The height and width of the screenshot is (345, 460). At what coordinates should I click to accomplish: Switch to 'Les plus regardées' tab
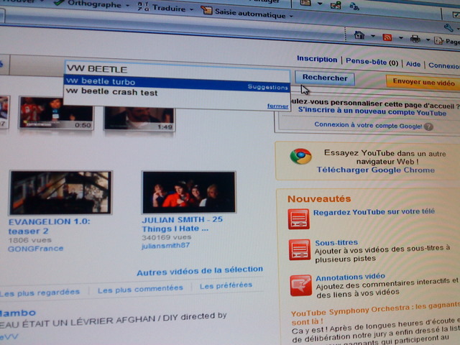click(x=40, y=293)
